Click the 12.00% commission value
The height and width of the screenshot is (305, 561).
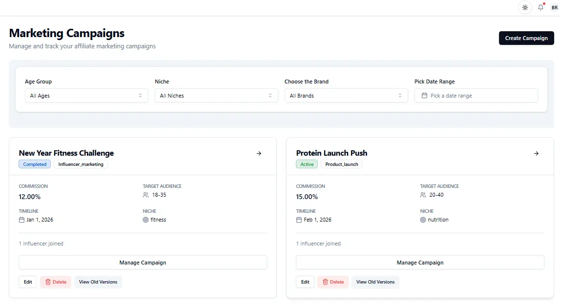[30, 197]
